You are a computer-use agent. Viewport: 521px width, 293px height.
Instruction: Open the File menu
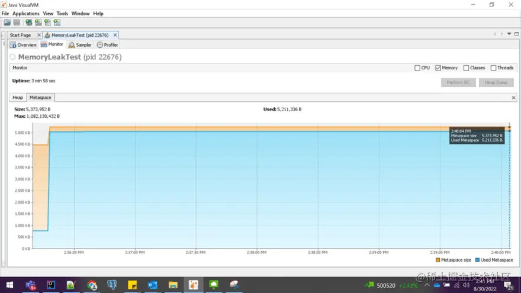click(x=5, y=14)
